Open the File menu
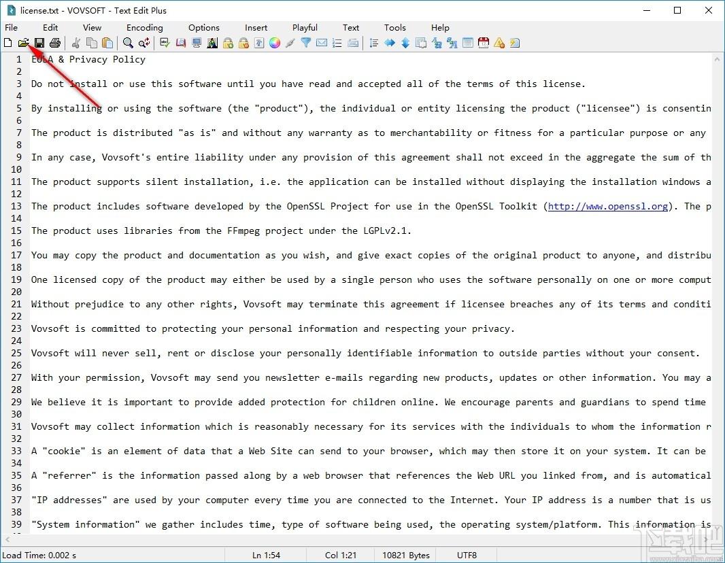Screen dimensions: 725x563 tap(11, 28)
